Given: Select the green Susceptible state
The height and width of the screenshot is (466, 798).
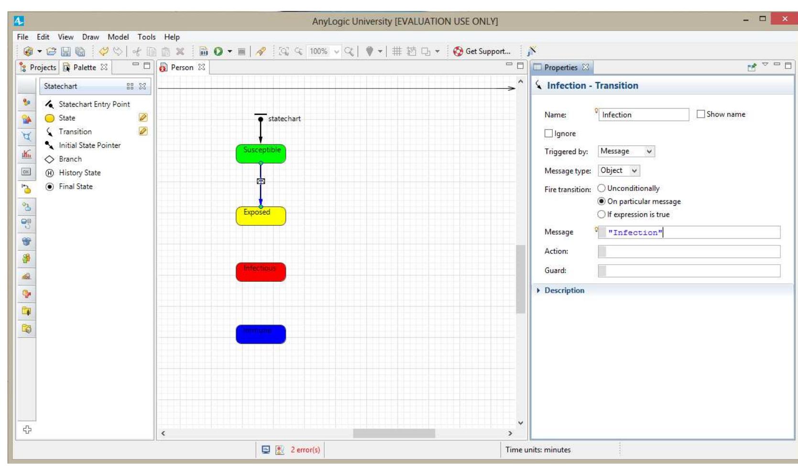Looking at the screenshot, I should pos(261,154).
